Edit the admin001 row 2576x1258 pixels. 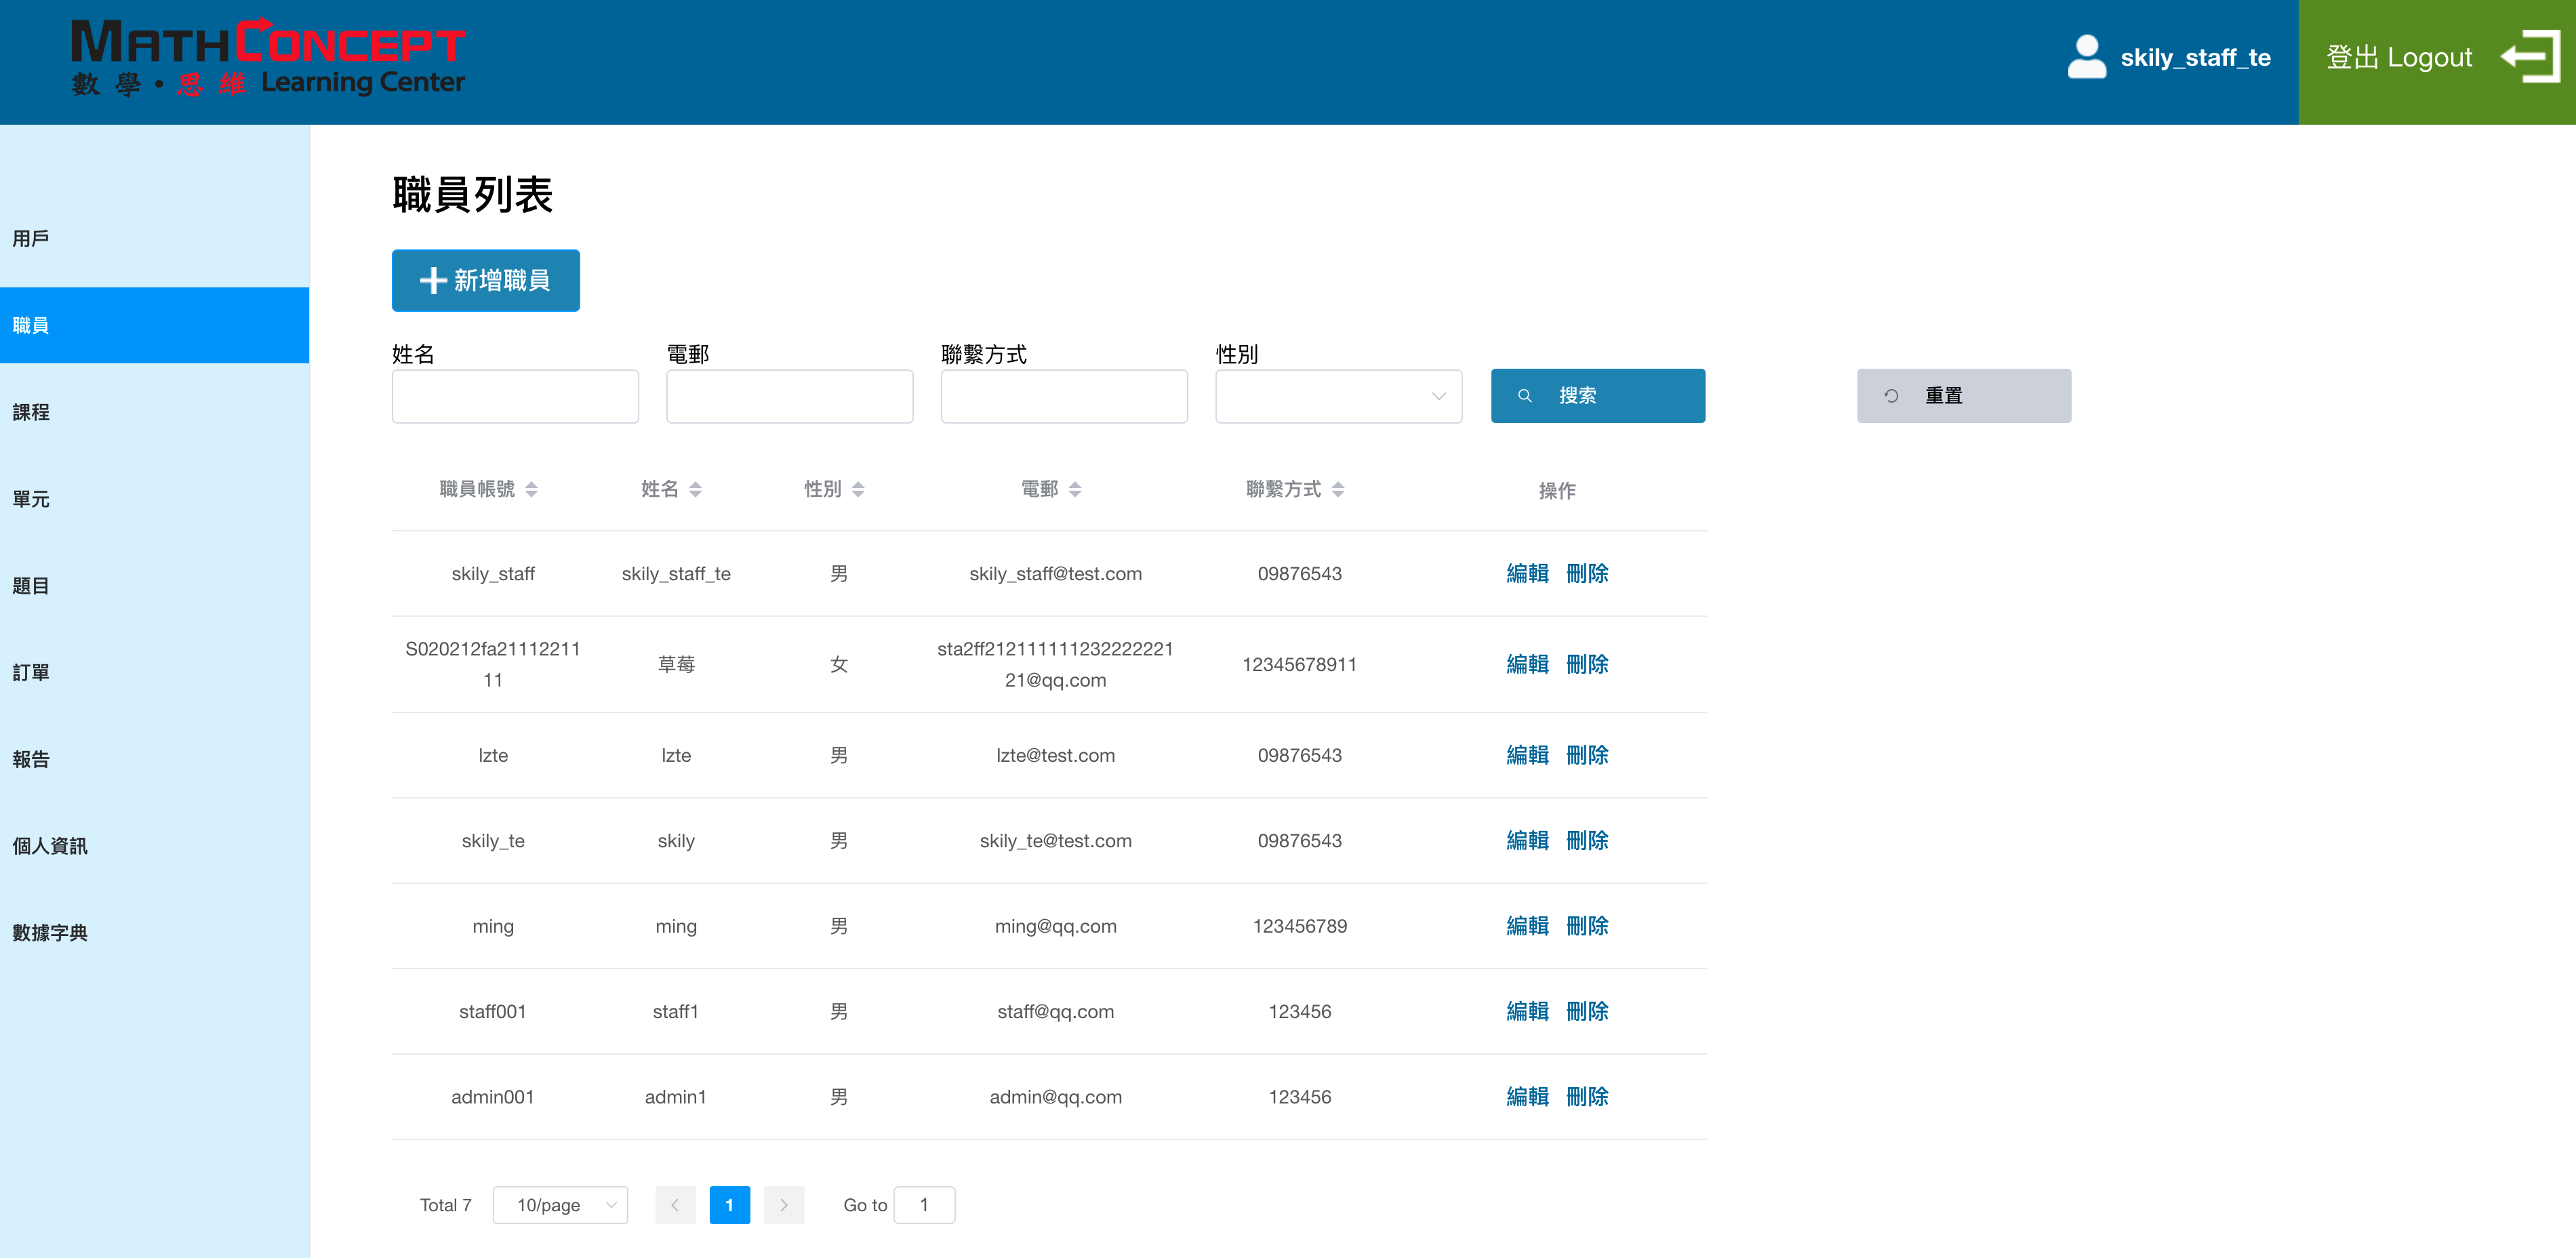(1527, 1097)
